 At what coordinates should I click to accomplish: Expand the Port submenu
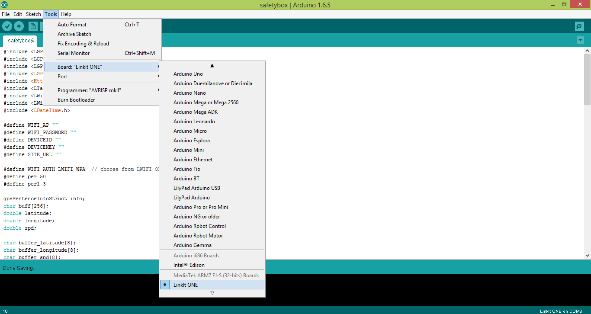click(103, 77)
